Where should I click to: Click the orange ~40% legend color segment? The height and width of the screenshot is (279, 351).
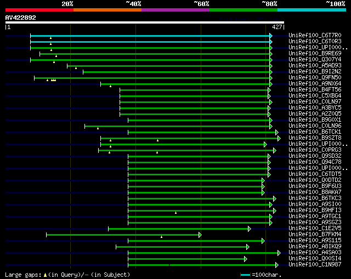[107, 10]
